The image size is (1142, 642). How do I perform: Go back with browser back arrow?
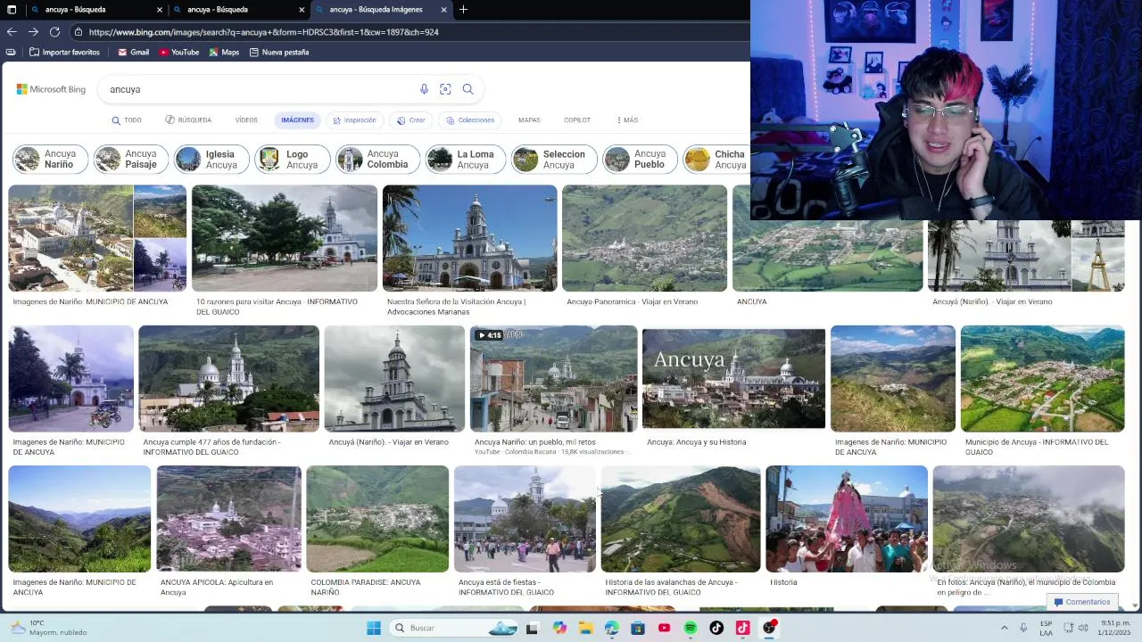coord(12,32)
